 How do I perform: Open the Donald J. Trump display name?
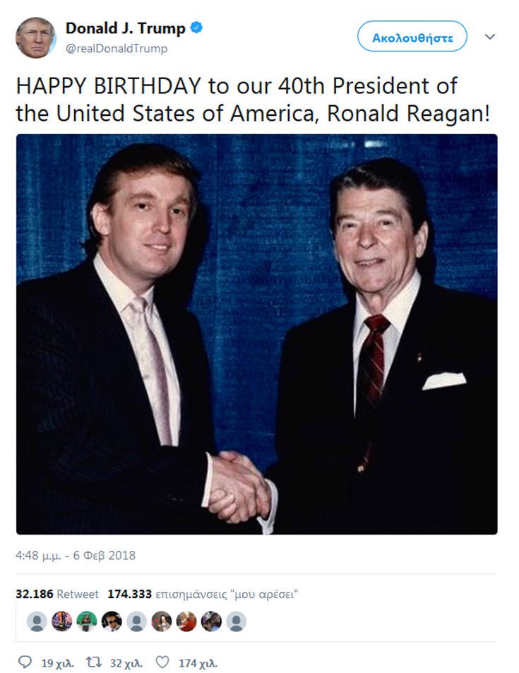[x=126, y=28]
